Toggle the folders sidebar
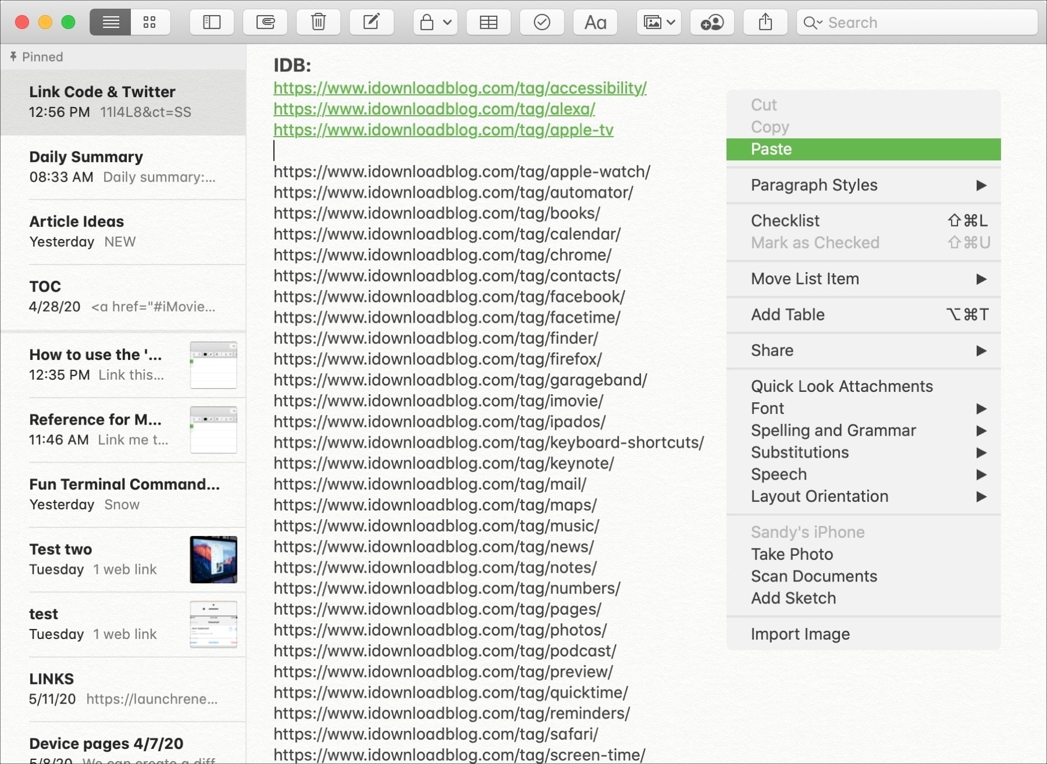 [212, 23]
